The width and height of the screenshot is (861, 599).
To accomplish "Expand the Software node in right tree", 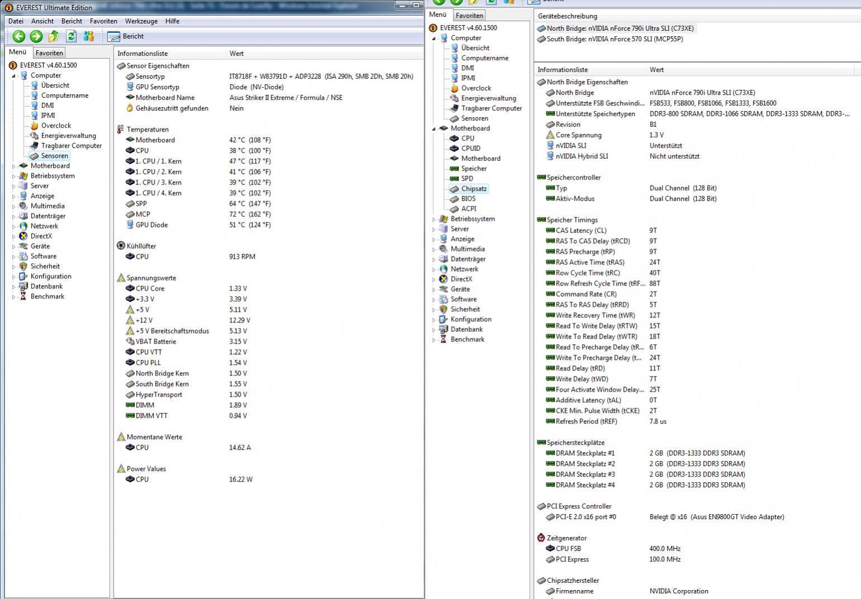I will coord(434,299).
